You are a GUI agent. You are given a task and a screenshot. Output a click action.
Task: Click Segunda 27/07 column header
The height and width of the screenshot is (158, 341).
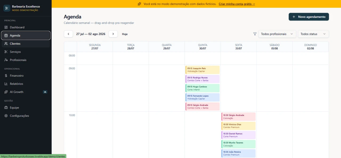95,47
